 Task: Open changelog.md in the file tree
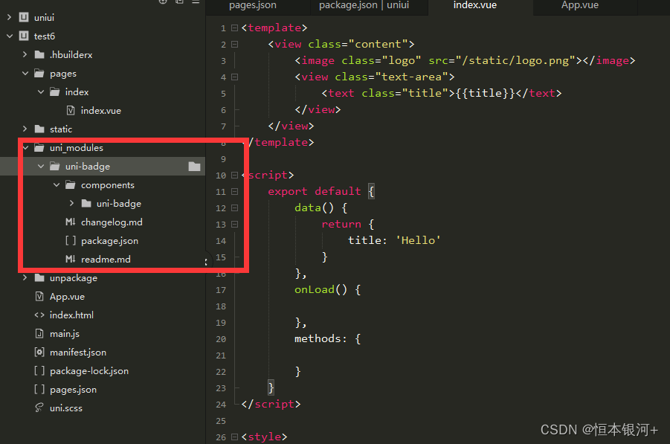click(112, 222)
